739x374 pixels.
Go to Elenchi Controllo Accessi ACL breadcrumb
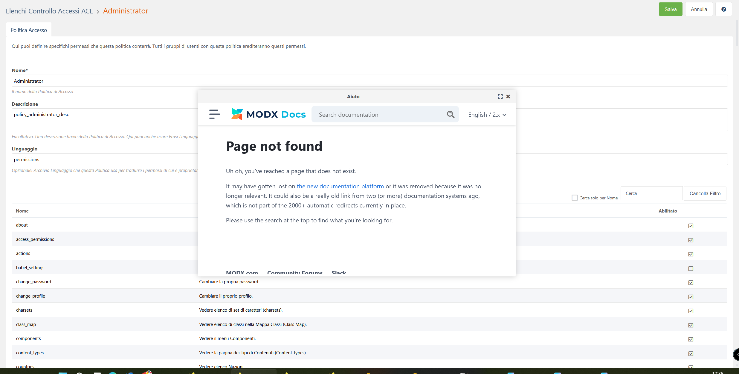[49, 11]
